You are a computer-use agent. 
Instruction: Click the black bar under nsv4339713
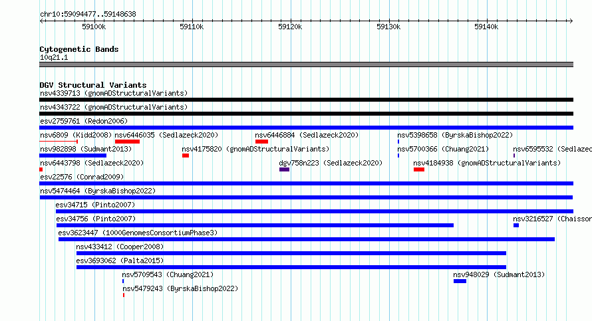pyautogui.click(x=306, y=100)
